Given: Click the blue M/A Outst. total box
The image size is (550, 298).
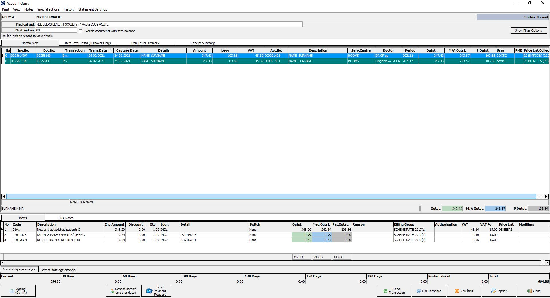Looking at the screenshot, I should point(495,209).
